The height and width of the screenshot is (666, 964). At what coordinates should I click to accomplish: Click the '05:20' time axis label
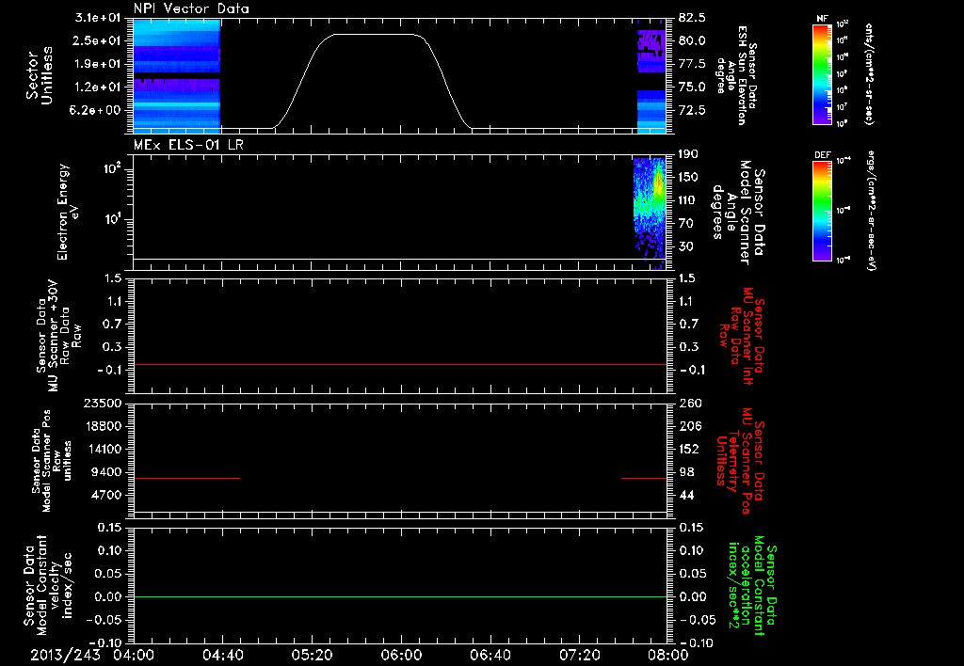tap(312, 655)
